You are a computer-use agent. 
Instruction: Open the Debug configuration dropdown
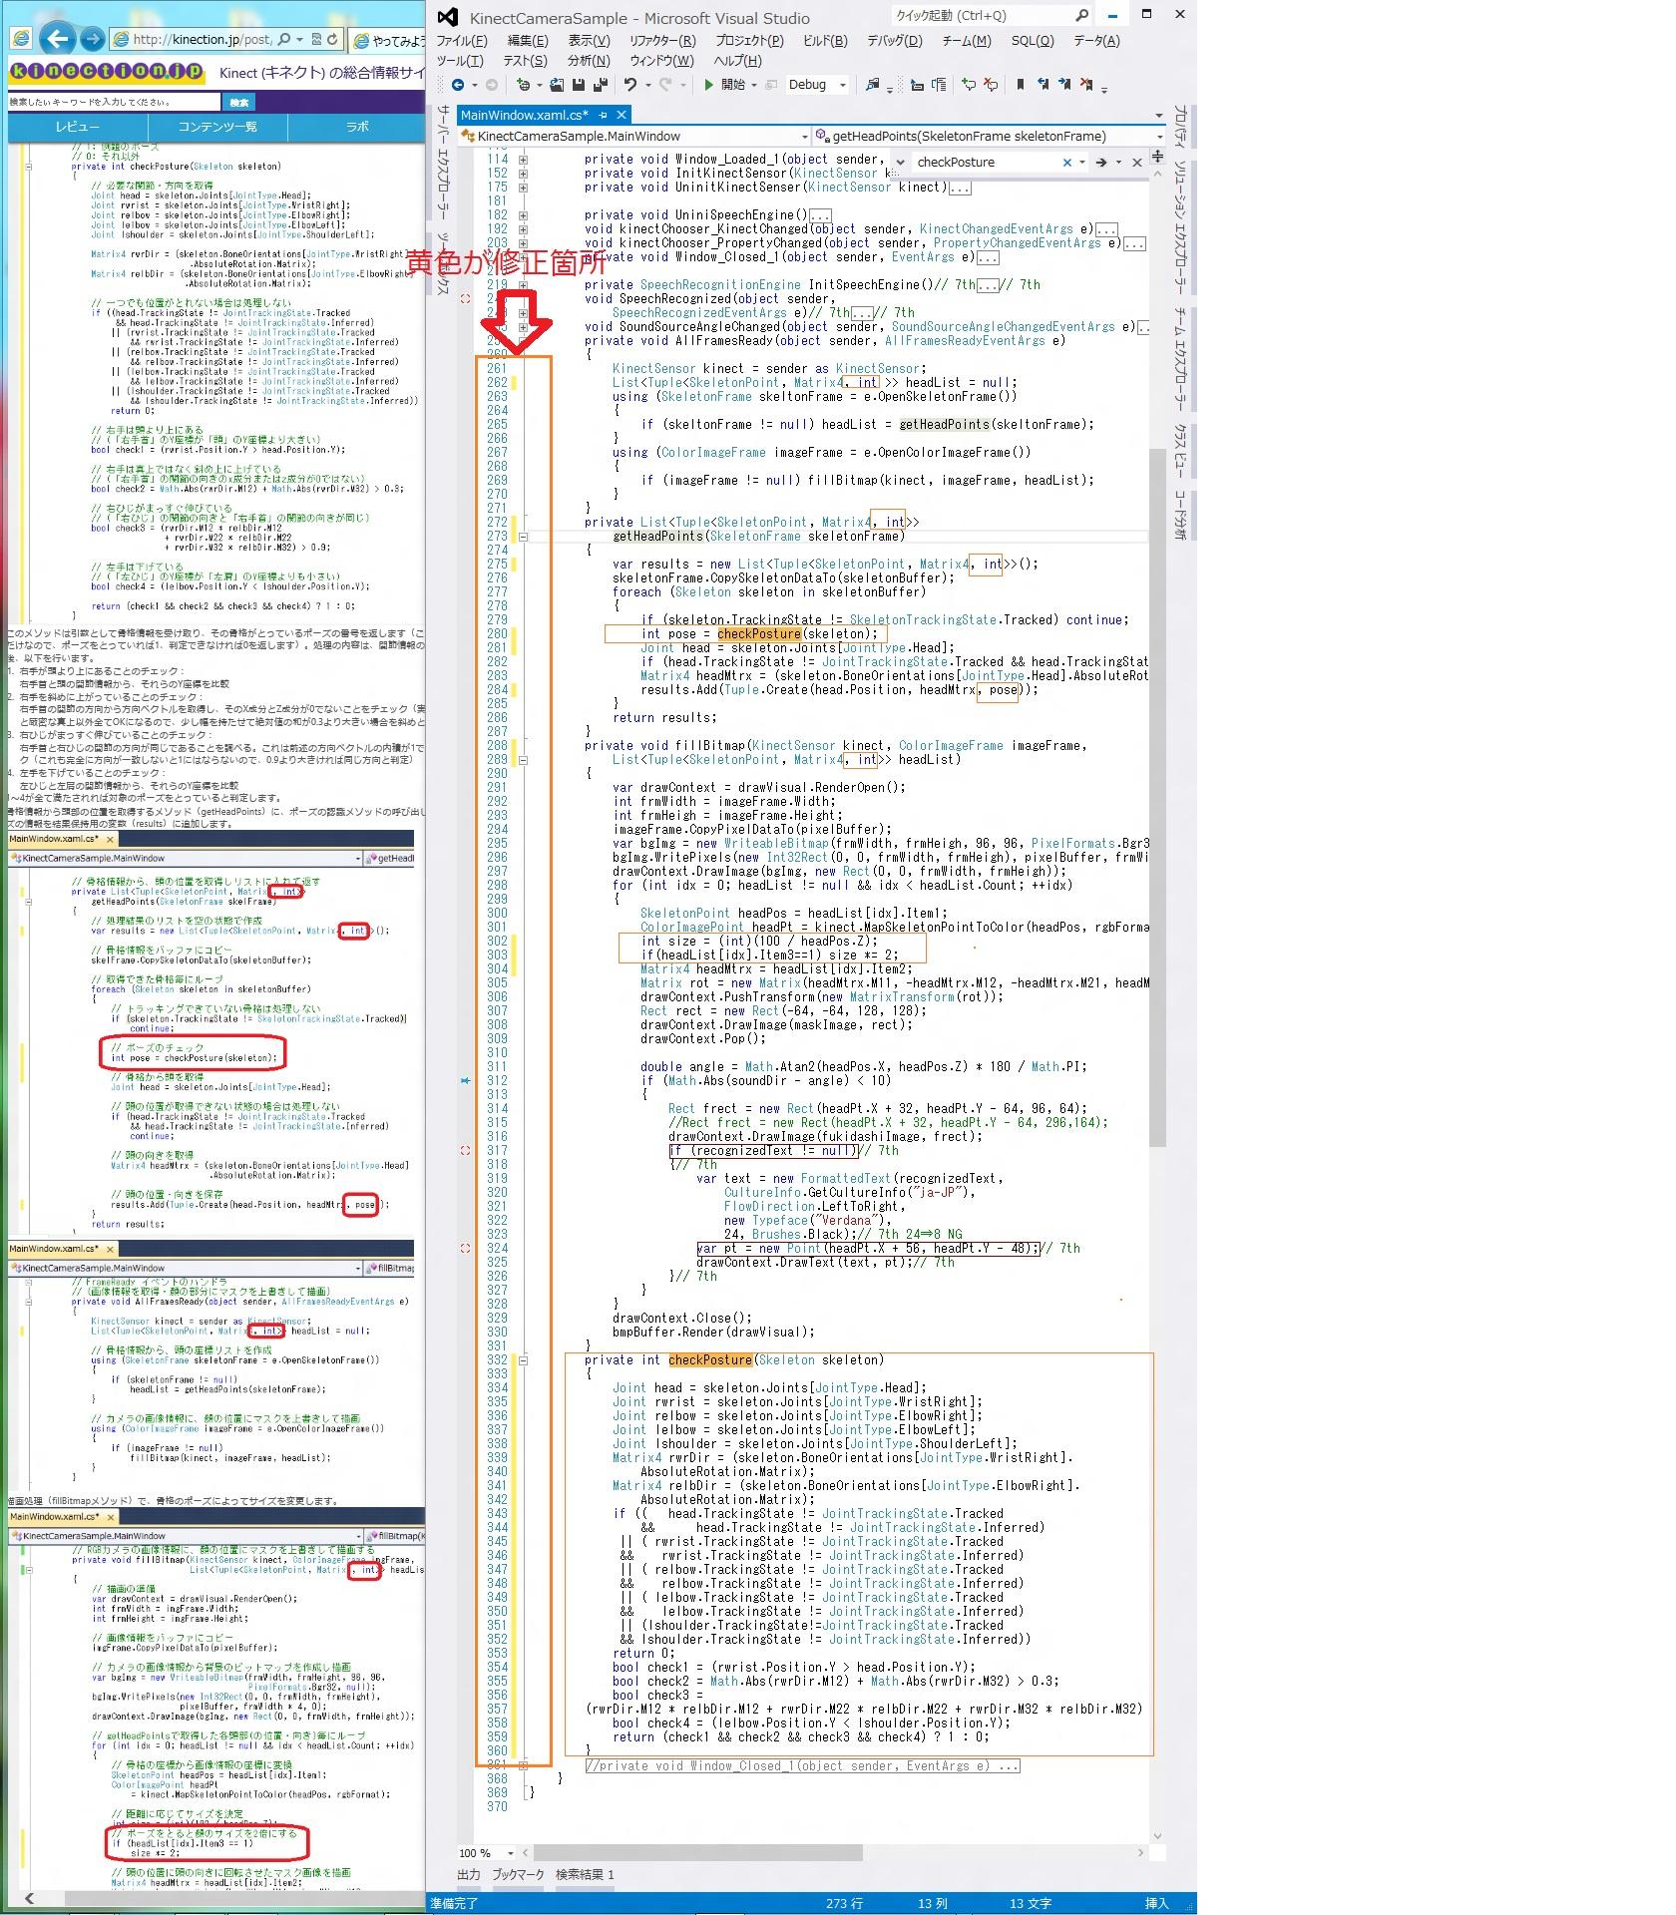pos(843,85)
